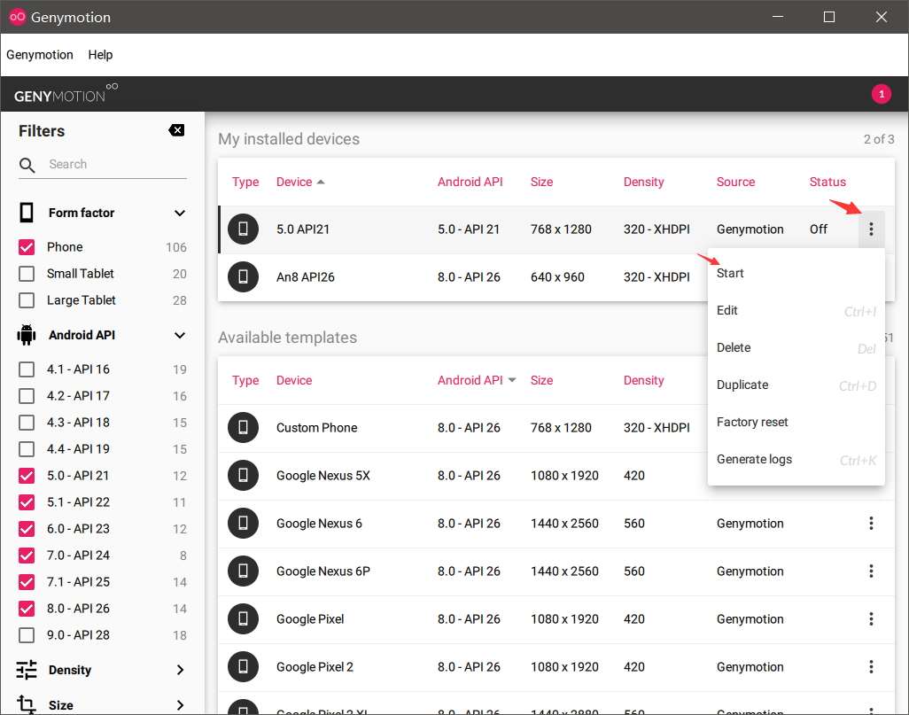The width and height of the screenshot is (909, 715).
Task: Open the three-dot menu for Google Pixel 2
Action: pyautogui.click(x=871, y=667)
